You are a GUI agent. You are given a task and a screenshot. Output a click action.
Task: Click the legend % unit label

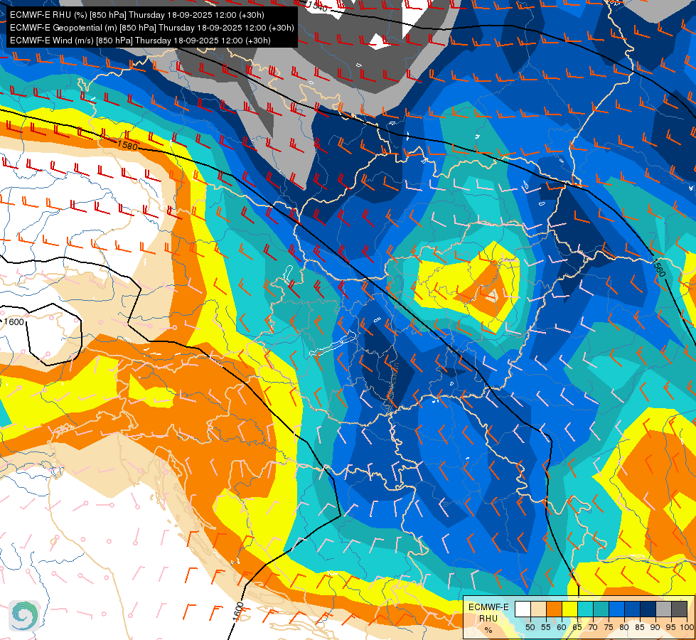(x=488, y=630)
